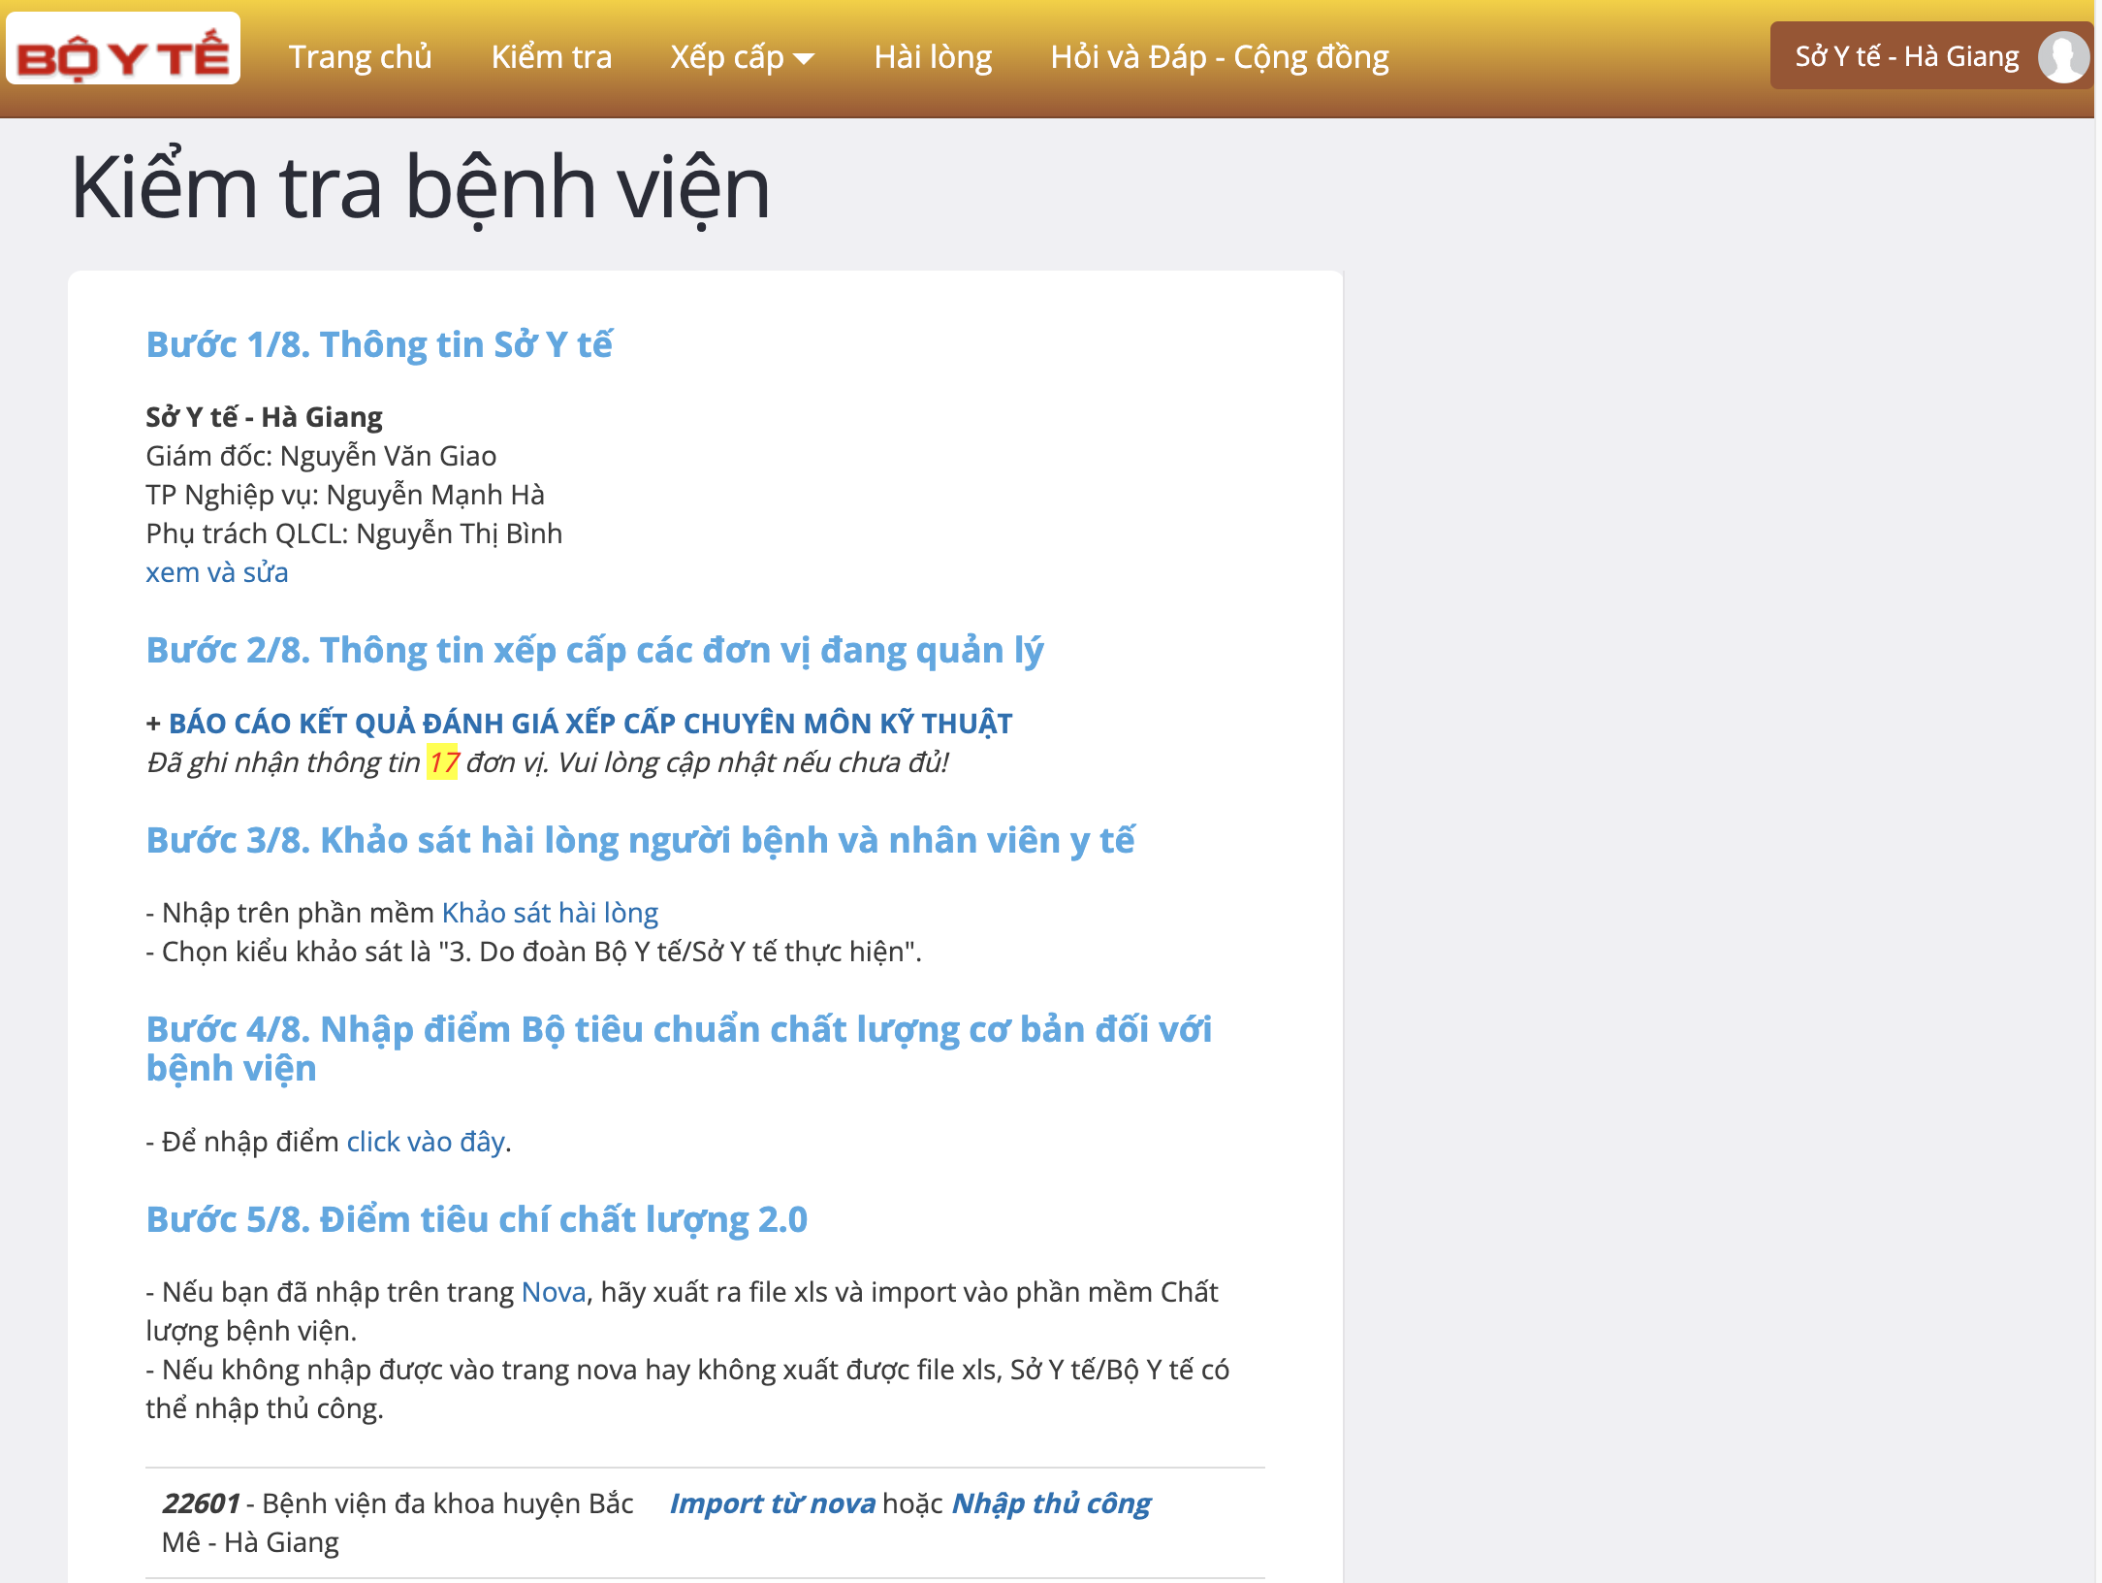The width and height of the screenshot is (2102, 1583).
Task: Open the Xếp cấp dropdown arrow
Action: pos(804,59)
